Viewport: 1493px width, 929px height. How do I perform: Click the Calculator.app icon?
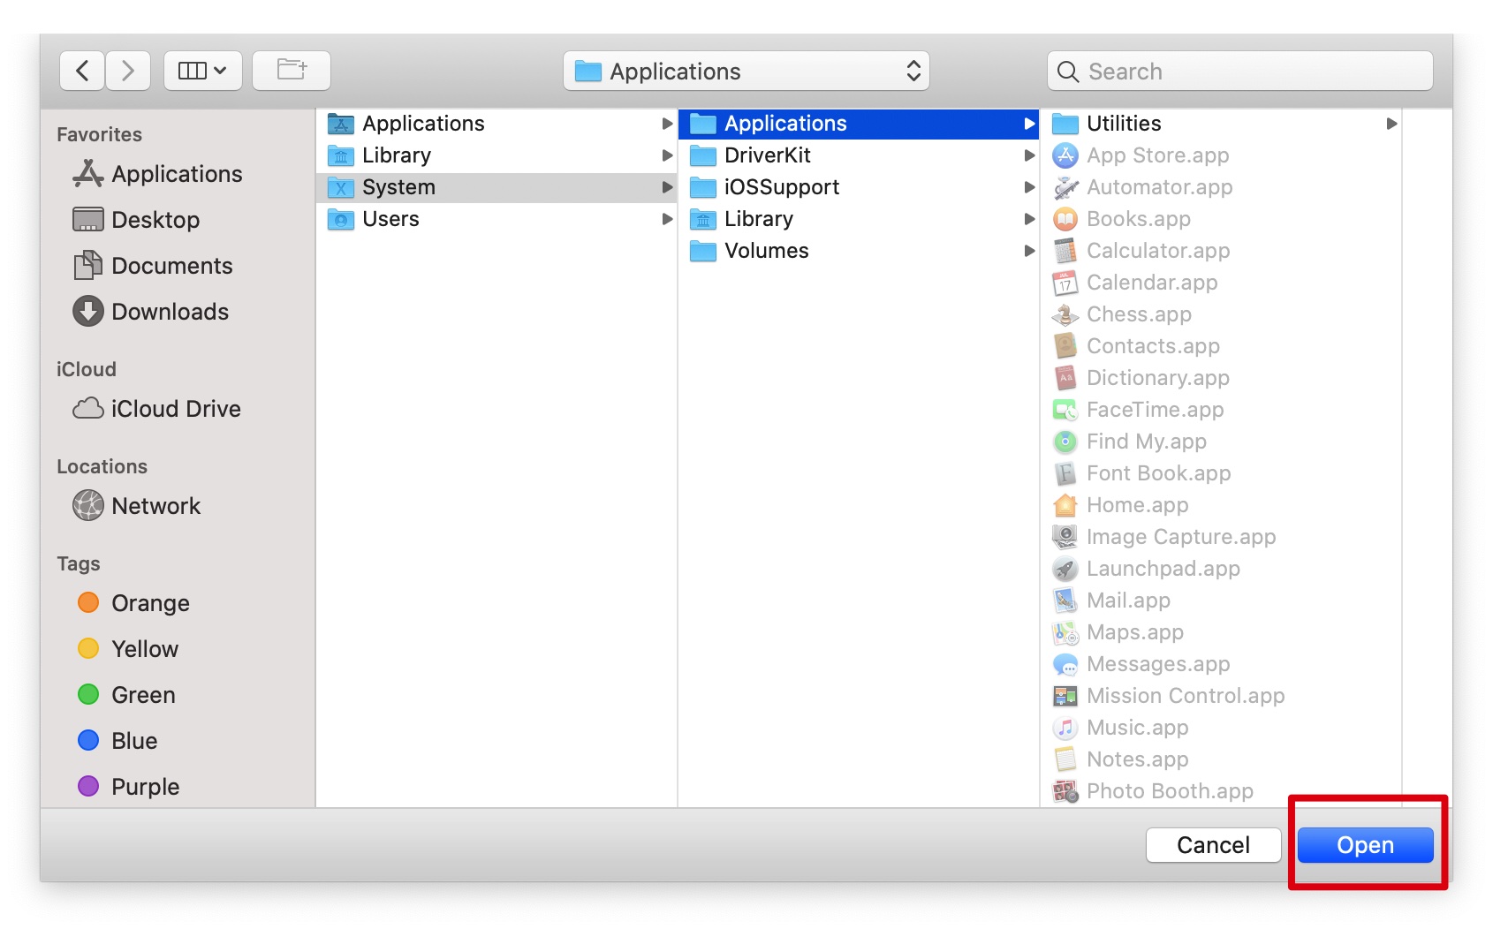(x=1065, y=251)
